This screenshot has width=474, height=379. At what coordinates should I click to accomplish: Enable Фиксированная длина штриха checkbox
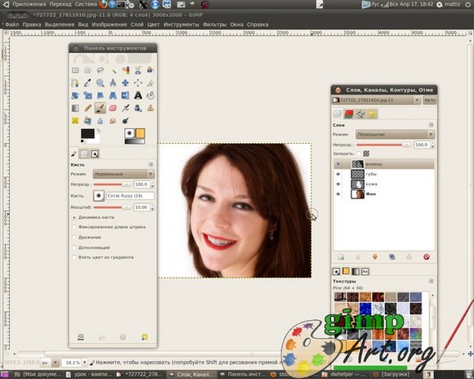point(74,227)
